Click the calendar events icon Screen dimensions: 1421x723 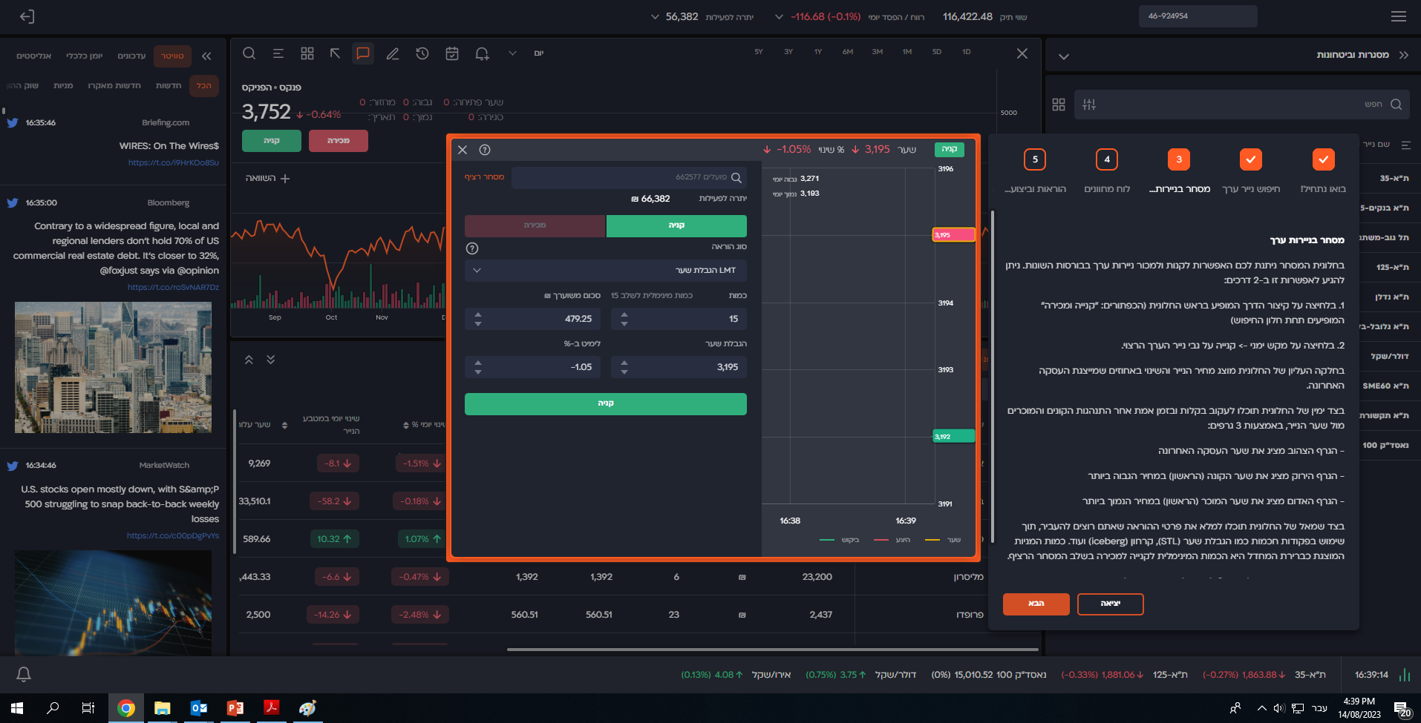[452, 53]
